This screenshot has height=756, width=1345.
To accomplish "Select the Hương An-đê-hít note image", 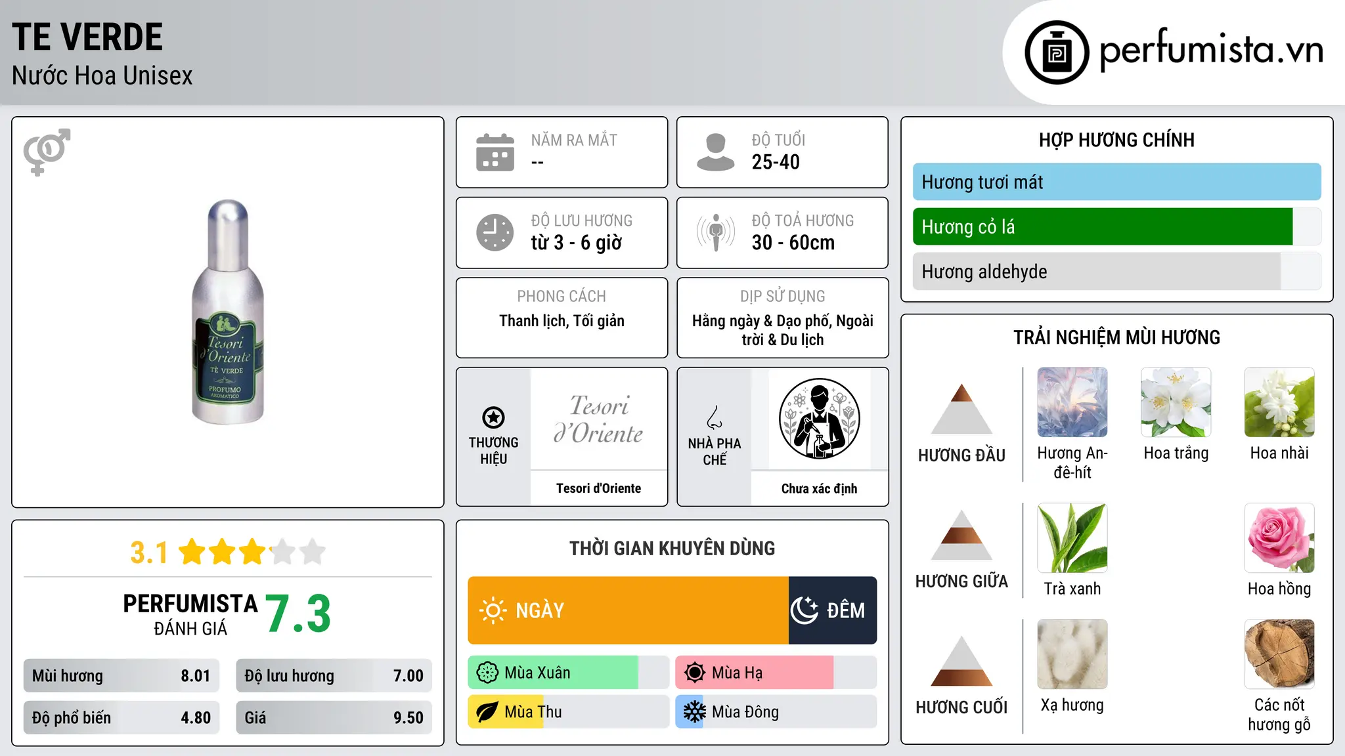I will [x=1072, y=402].
